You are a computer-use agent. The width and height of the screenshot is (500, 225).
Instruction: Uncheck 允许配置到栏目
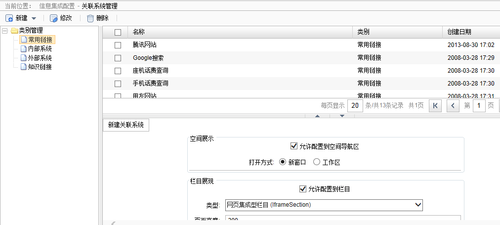(302, 189)
